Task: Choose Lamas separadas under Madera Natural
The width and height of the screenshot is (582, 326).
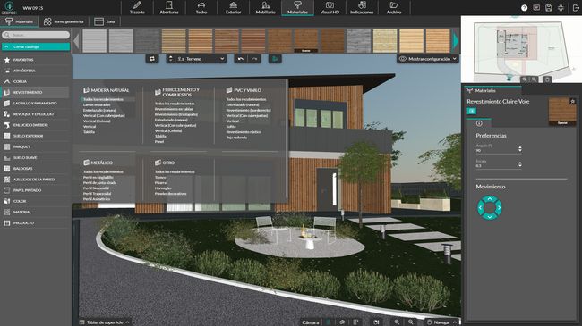Action: [x=97, y=104]
